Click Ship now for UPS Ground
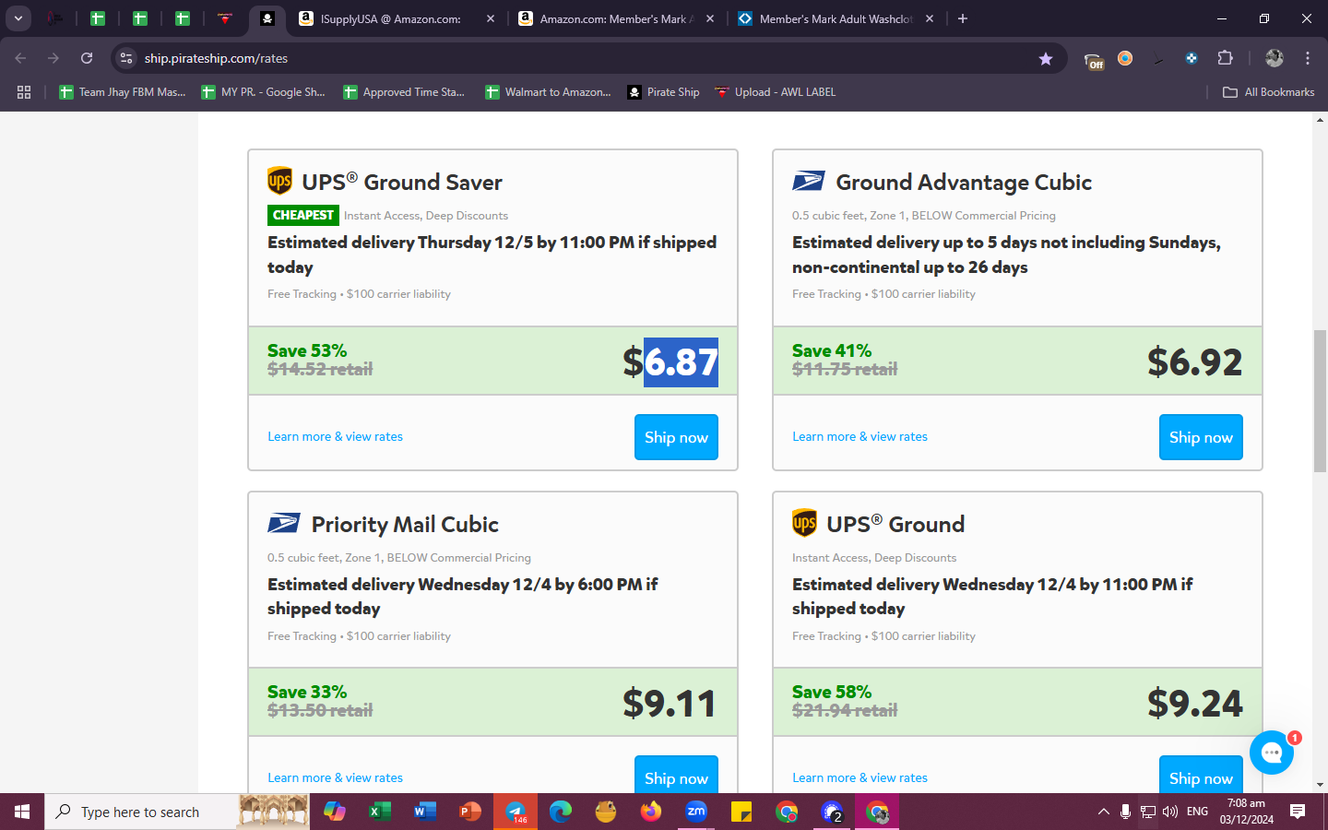Screen dimensions: 1328x830 click(1201, 775)
